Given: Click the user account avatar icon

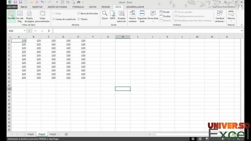Looking at the screenshot, I should pyautogui.click(x=240, y=7).
